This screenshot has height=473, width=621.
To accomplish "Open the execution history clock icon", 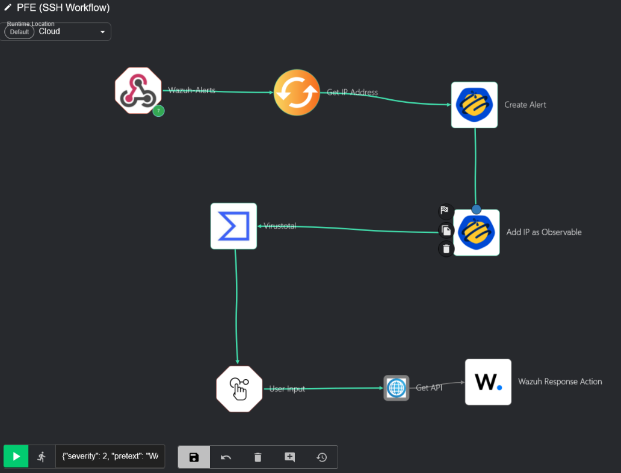I will point(322,457).
